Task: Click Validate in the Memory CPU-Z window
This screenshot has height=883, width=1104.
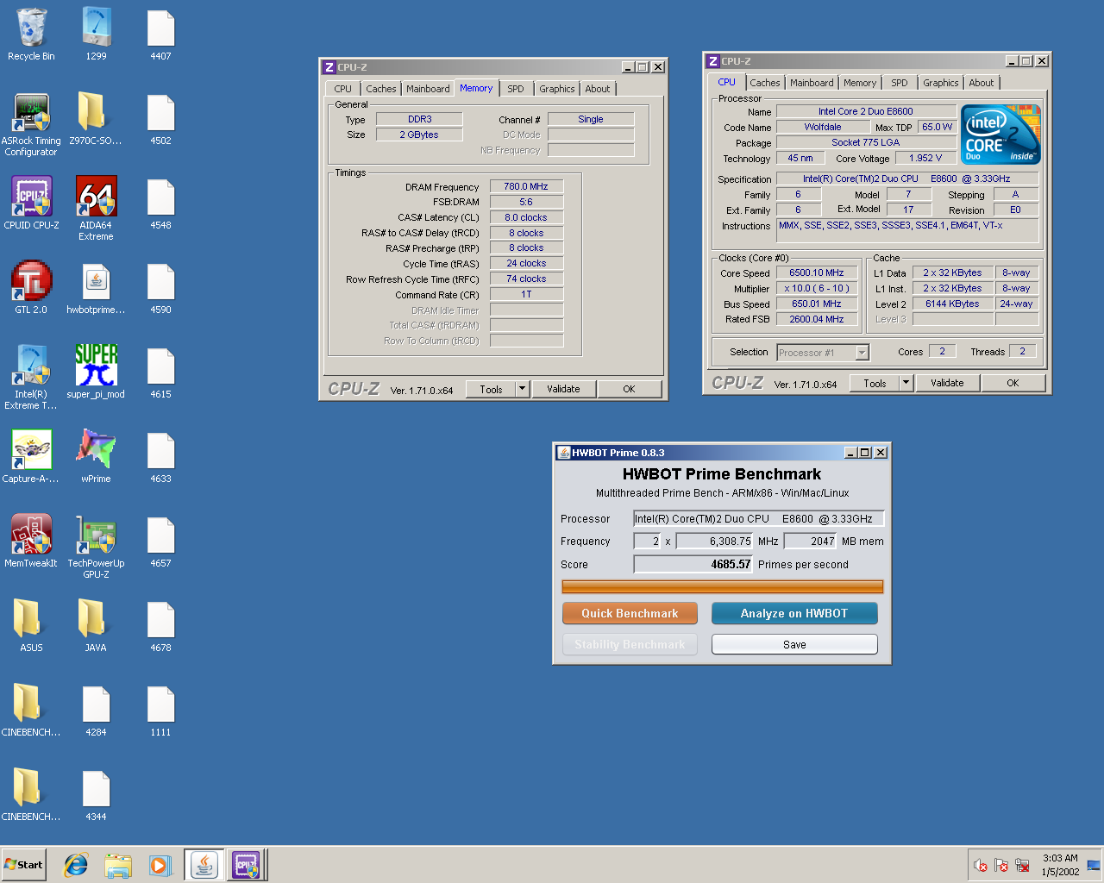Action: coord(563,389)
